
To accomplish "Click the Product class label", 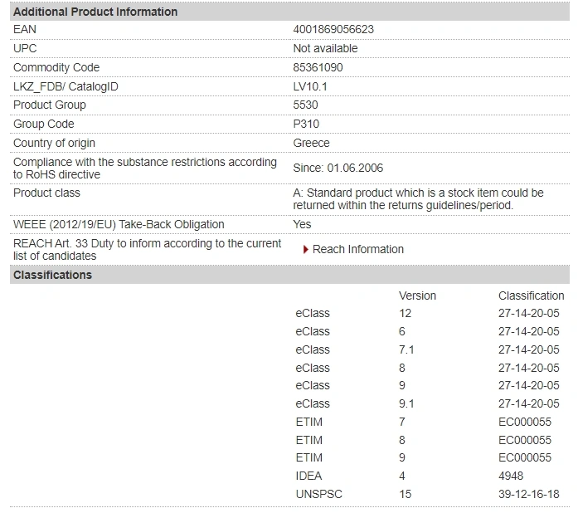I will tap(46, 193).
